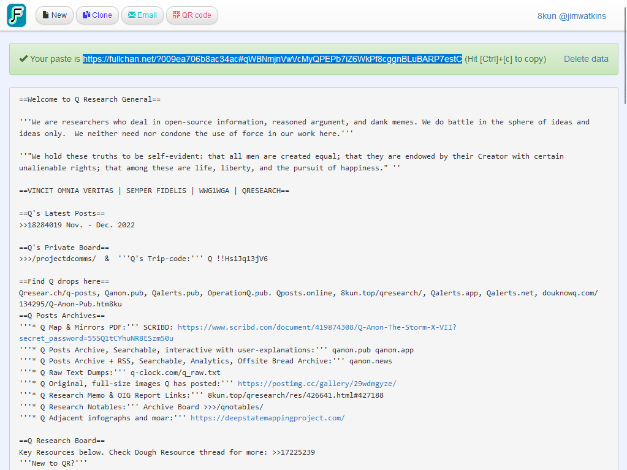Click the text '==Q Research Board=='
Image resolution: width=627 pixels, height=470 pixels.
(62, 441)
